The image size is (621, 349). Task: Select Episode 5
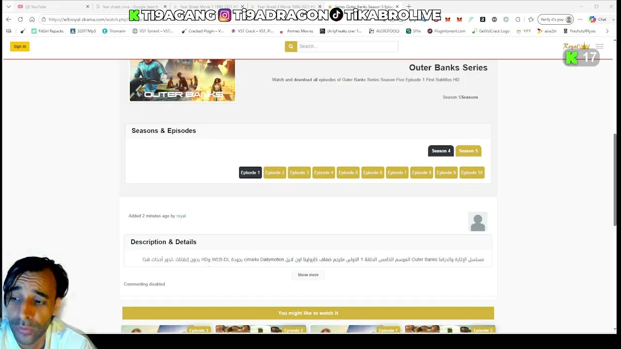[x=348, y=173]
